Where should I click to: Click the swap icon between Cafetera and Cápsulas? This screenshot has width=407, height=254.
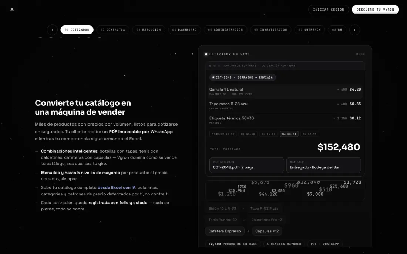(x=248, y=231)
